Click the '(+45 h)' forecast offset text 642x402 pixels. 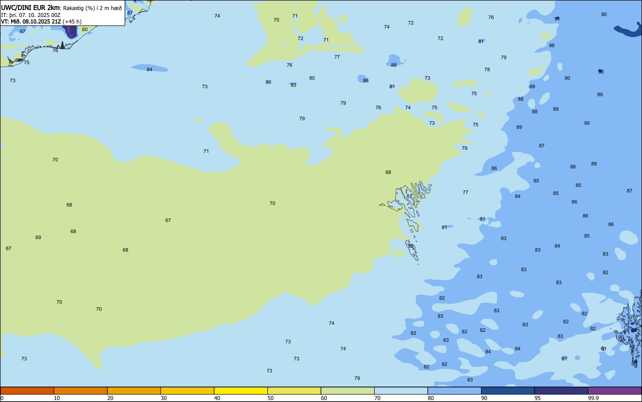point(72,22)
